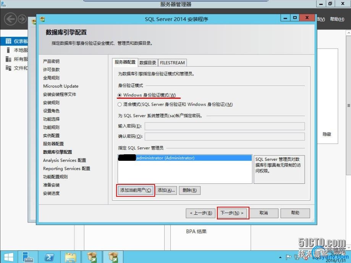The height and width of the screenshot is (263, 351).
Task: Click 服务器配置 in the left step list
Action: tap(53, 144)
